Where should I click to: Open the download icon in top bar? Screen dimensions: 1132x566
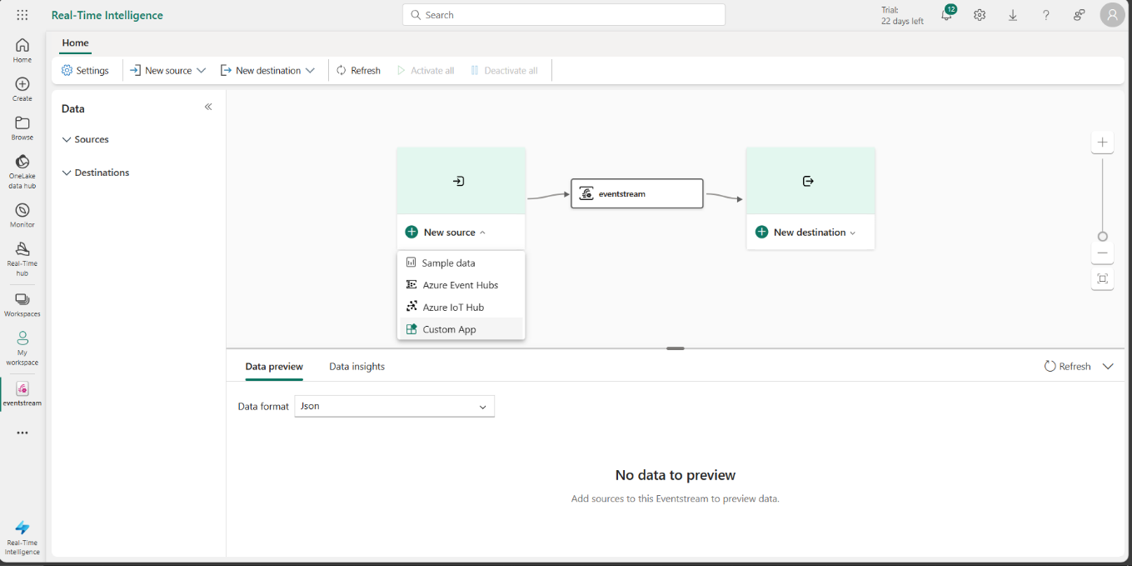(1013, 15)
